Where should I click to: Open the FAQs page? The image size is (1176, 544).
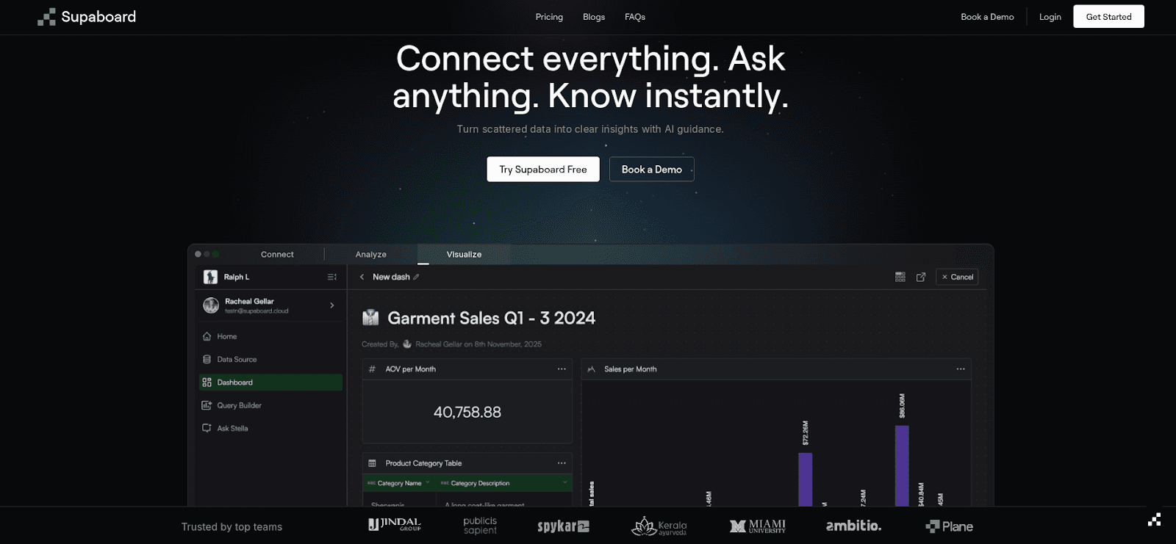click(x=635, y=17)
